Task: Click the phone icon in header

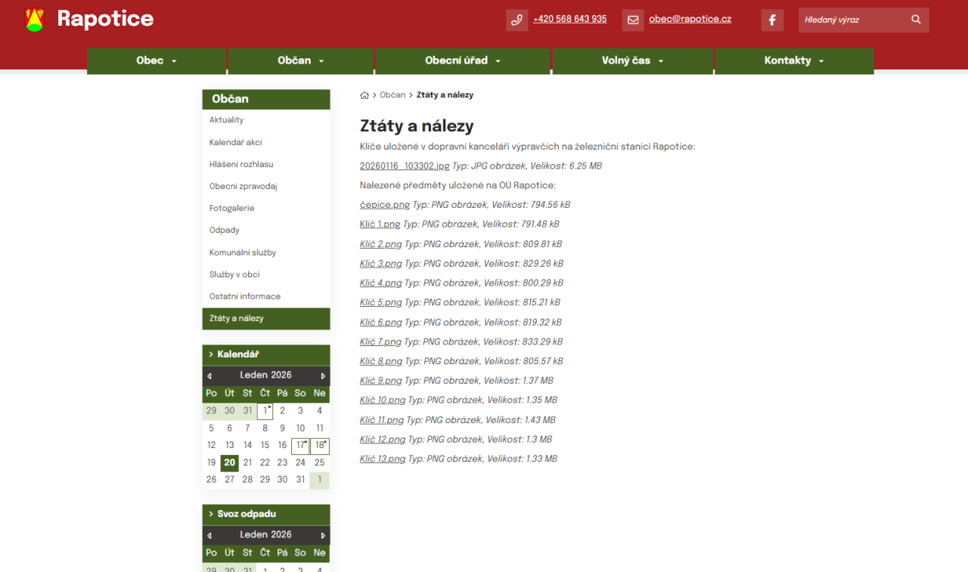Action: 517,20
